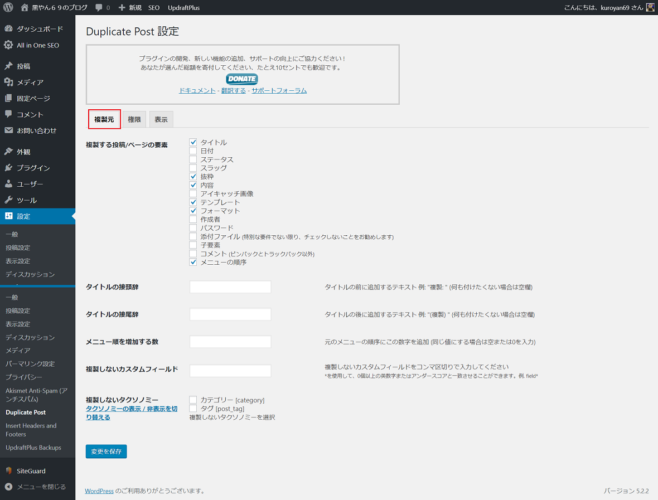Open UpdraftPlus in the admin bar
Viewport: 658px width, 500px height.
pyautogui.click(x=184, y=8)
